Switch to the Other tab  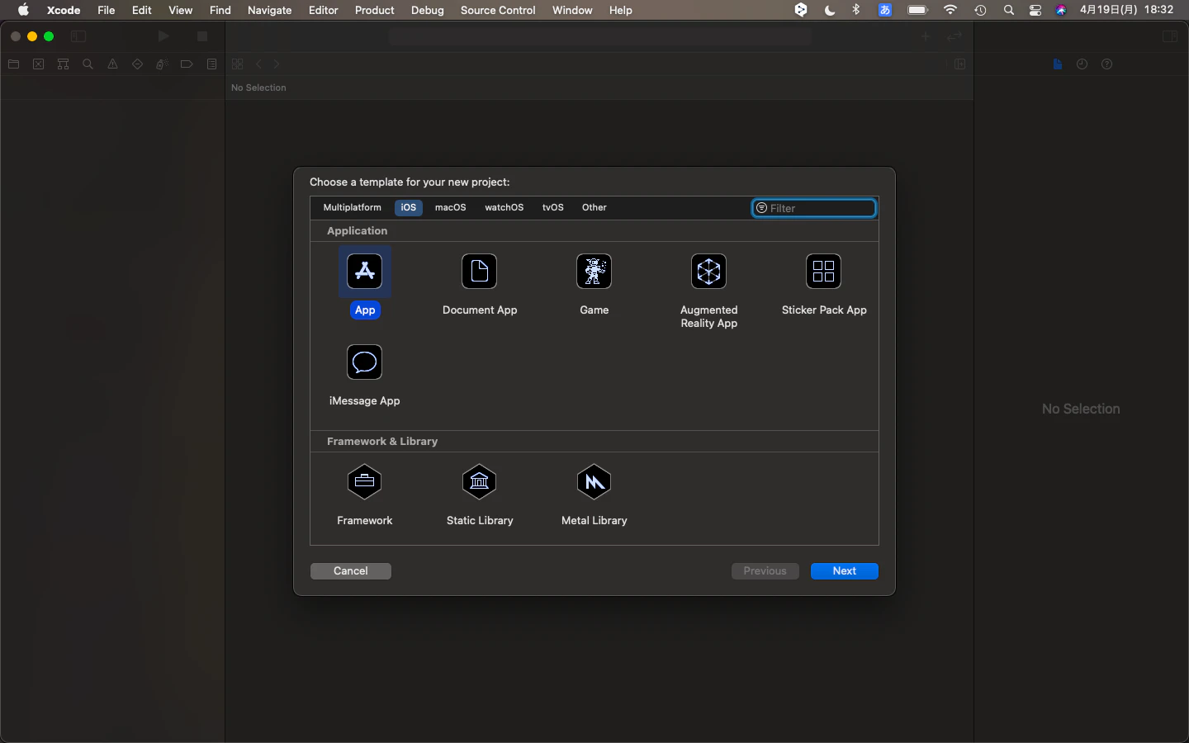click(594, 208)
